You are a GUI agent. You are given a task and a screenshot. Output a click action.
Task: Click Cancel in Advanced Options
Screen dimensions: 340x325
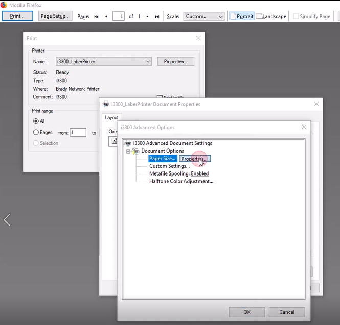click(287, 312)
